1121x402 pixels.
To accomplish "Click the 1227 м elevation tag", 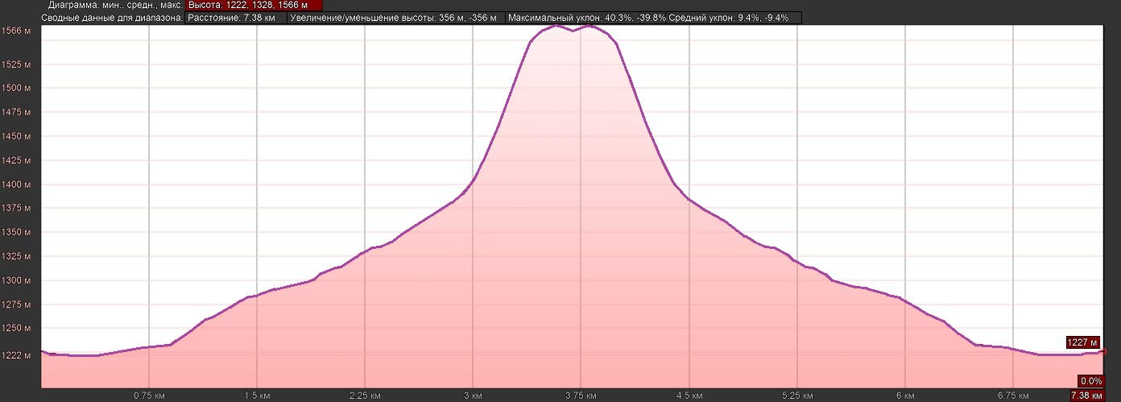I will click(x=1082, y=342).
